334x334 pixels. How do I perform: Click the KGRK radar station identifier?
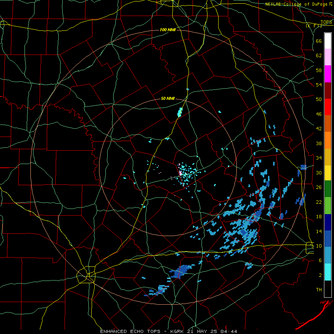pyautogui.click(x=178, y=331)
